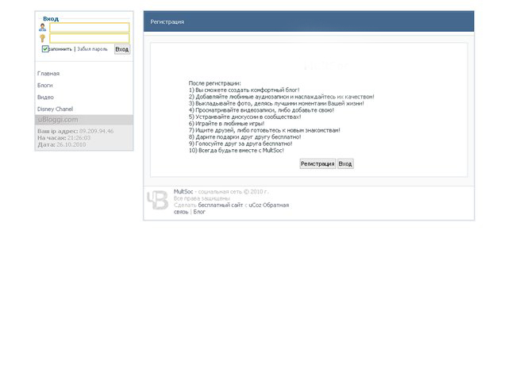Open Видео in the sidebar menu
The height and width of the screenshot is (372, 508).
point(45,97)
